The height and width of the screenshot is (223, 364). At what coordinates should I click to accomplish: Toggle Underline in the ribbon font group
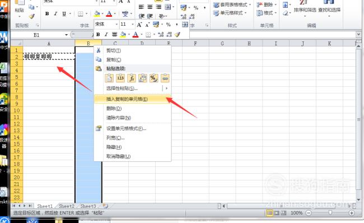pyautogui.click(x=64, y=13)
